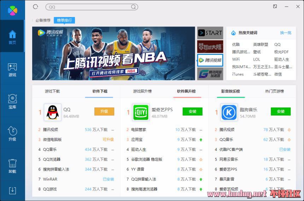This screenshot has width=304, height=201.
Task: Click the 升级 button for QQ
Action: [x=104, y=111]
